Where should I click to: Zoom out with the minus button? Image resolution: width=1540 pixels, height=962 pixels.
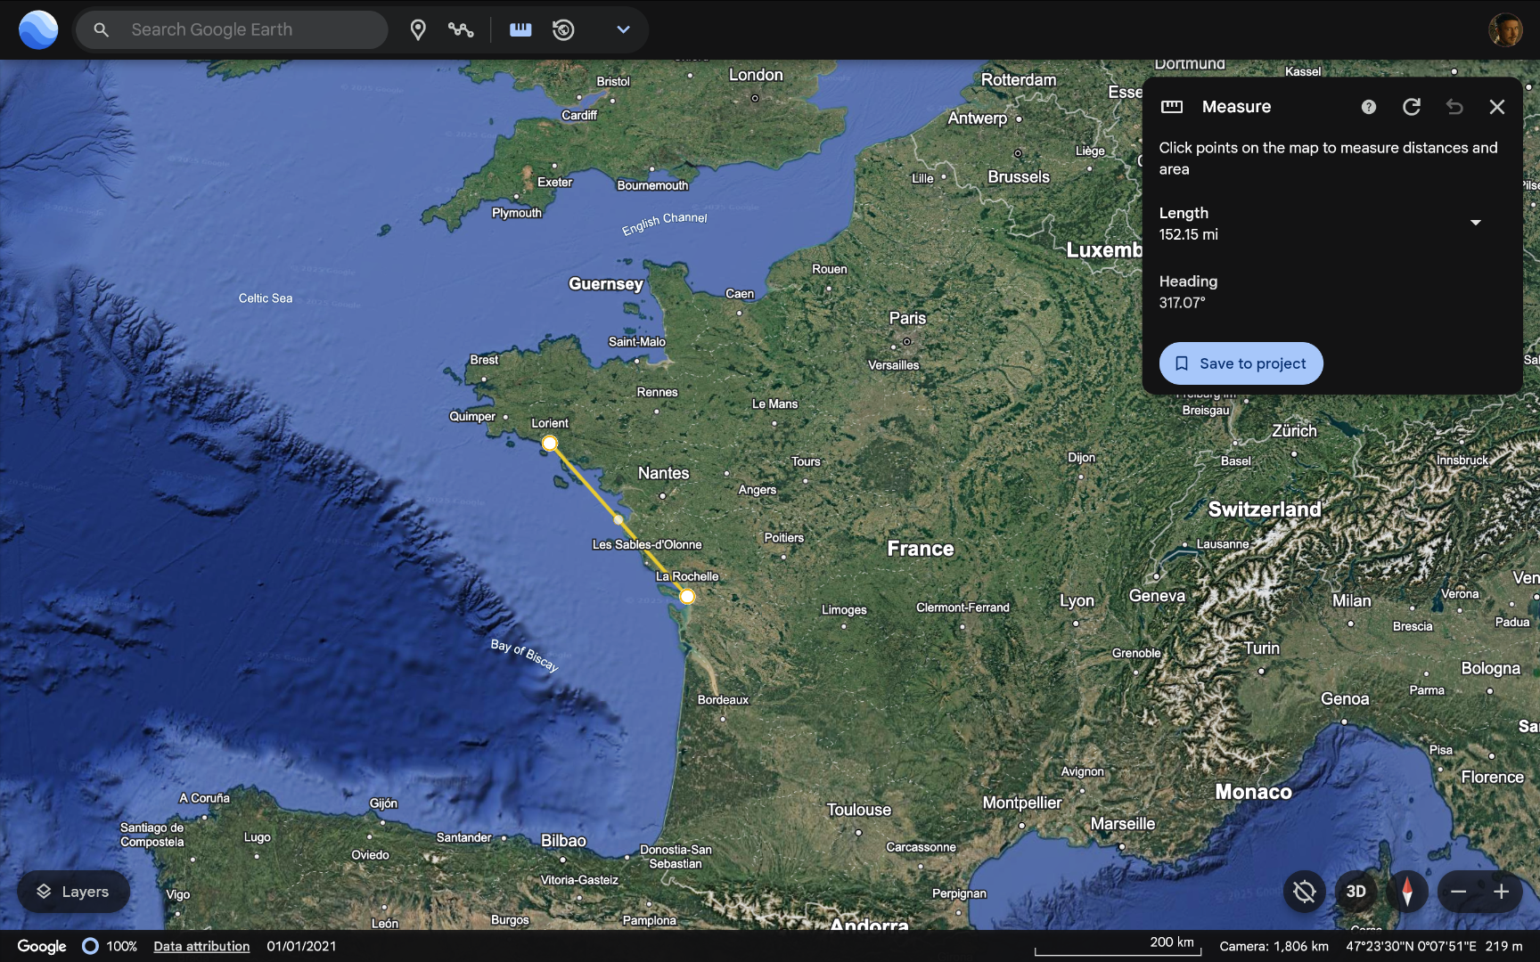click(1459, 892)
